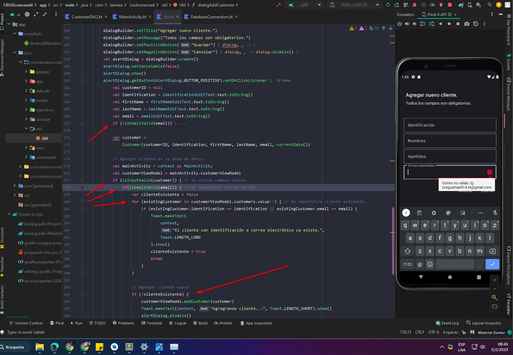Open Search Everywhere with the magnifier icon

[x=490, y=5]
